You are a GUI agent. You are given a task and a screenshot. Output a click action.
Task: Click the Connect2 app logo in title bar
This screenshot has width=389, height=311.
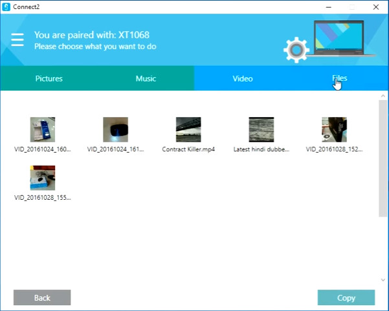[6, 6]
